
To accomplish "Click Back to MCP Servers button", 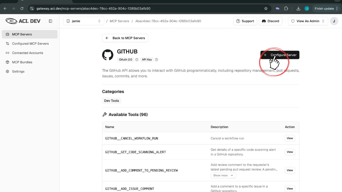I will [125, 38].
